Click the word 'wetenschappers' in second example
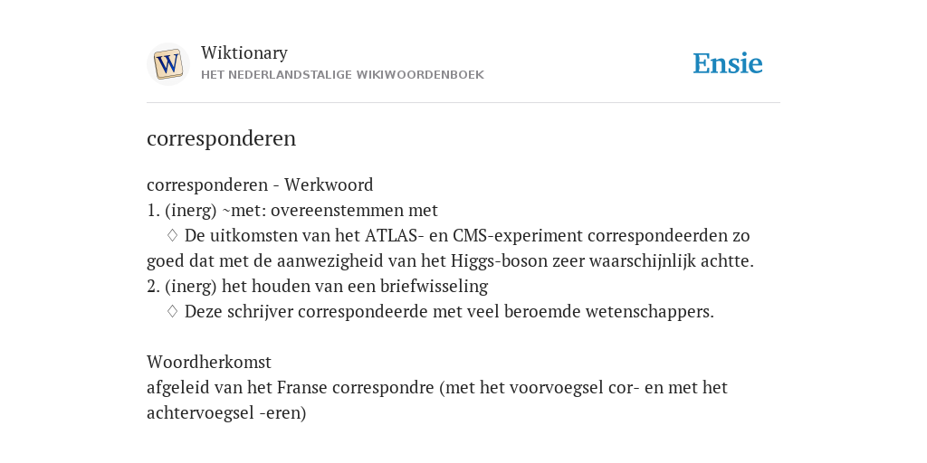 coord(650,311)
